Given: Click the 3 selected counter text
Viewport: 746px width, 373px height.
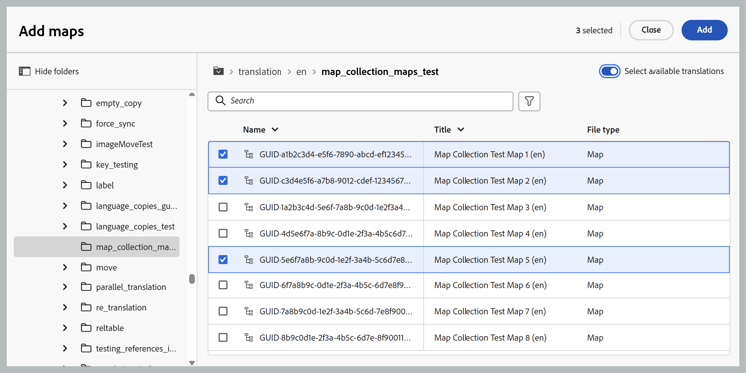Looking at the screenshot, I should coord(594,30).
